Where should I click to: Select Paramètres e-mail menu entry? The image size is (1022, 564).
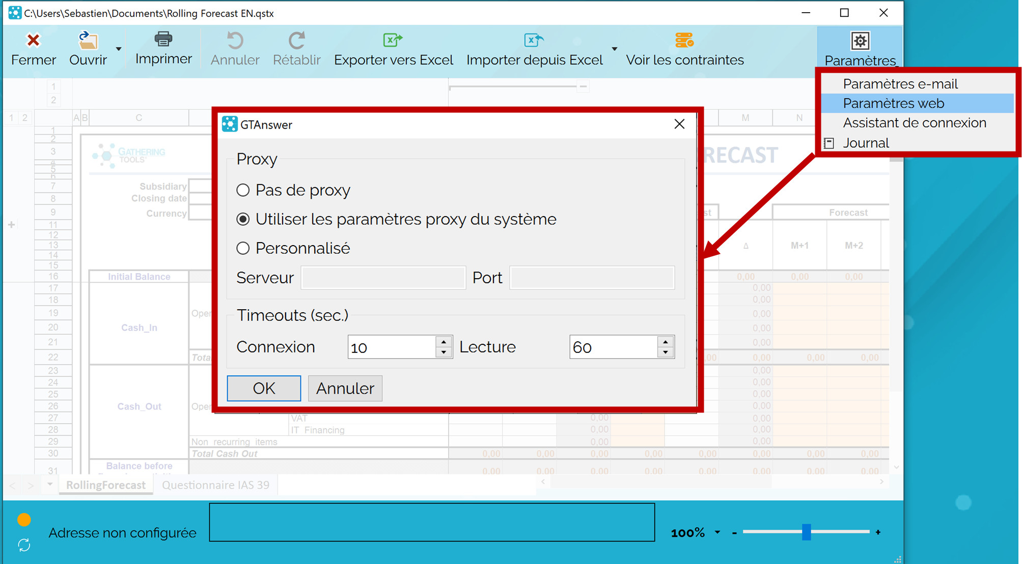[900, 84]
